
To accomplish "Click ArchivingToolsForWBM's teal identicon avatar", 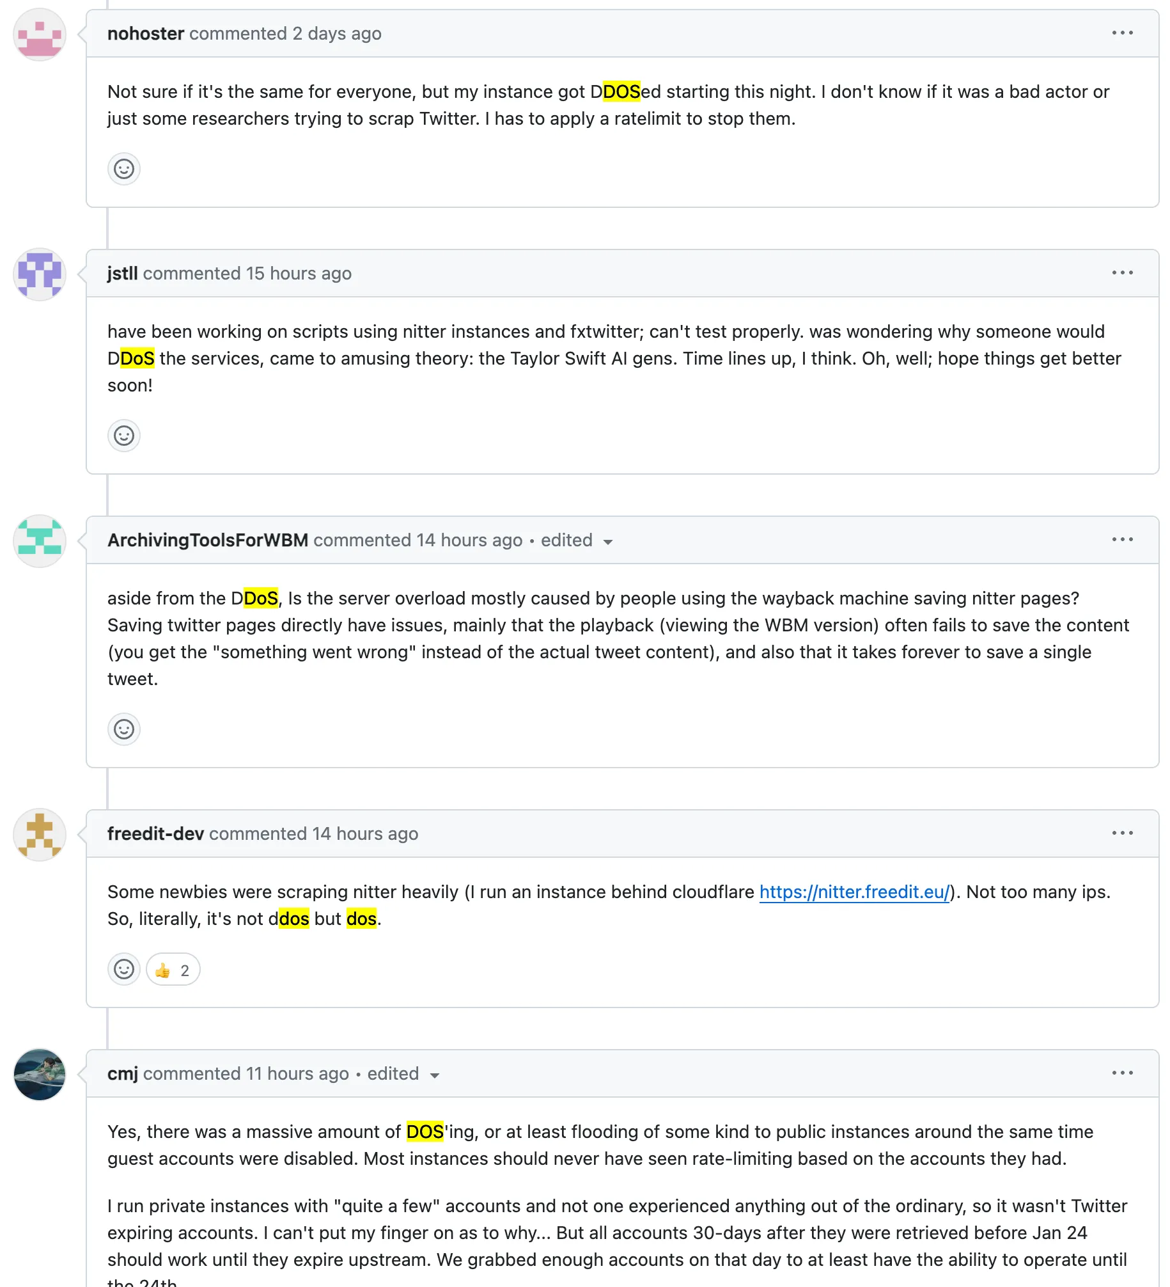I will (40, 541).
